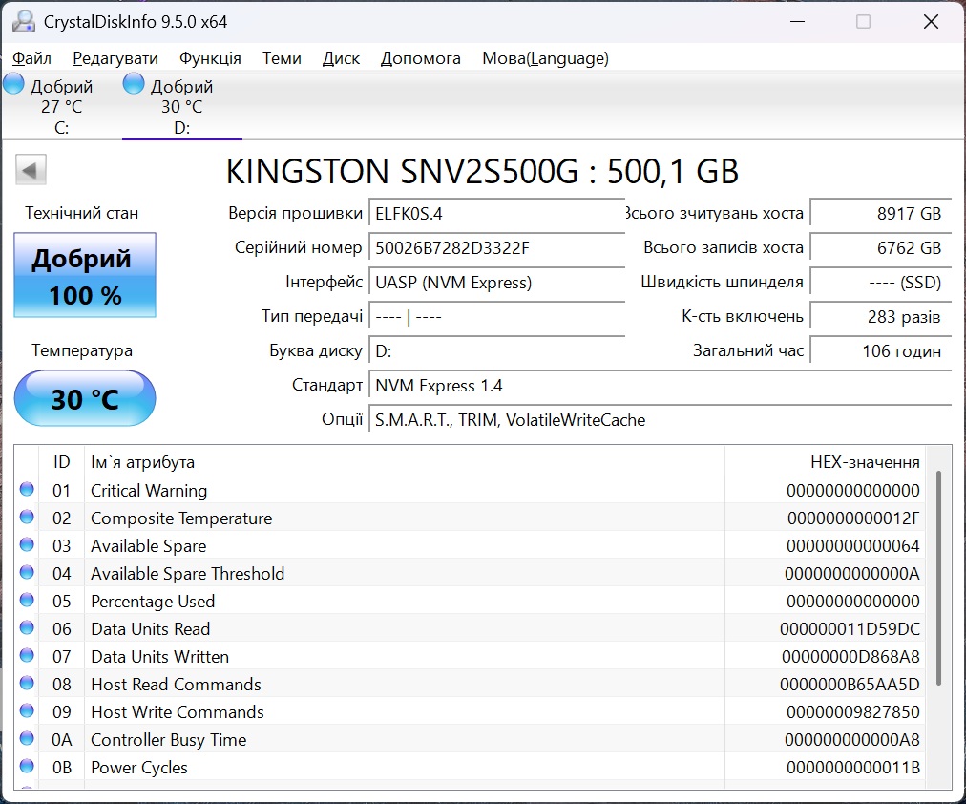
Task: Click status dot for Available Spare row
Action: 27,544
